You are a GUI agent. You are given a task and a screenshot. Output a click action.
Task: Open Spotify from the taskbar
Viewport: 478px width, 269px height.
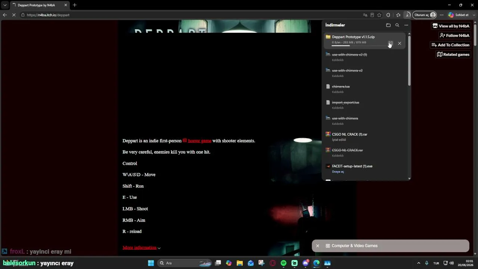click(283, 263)
